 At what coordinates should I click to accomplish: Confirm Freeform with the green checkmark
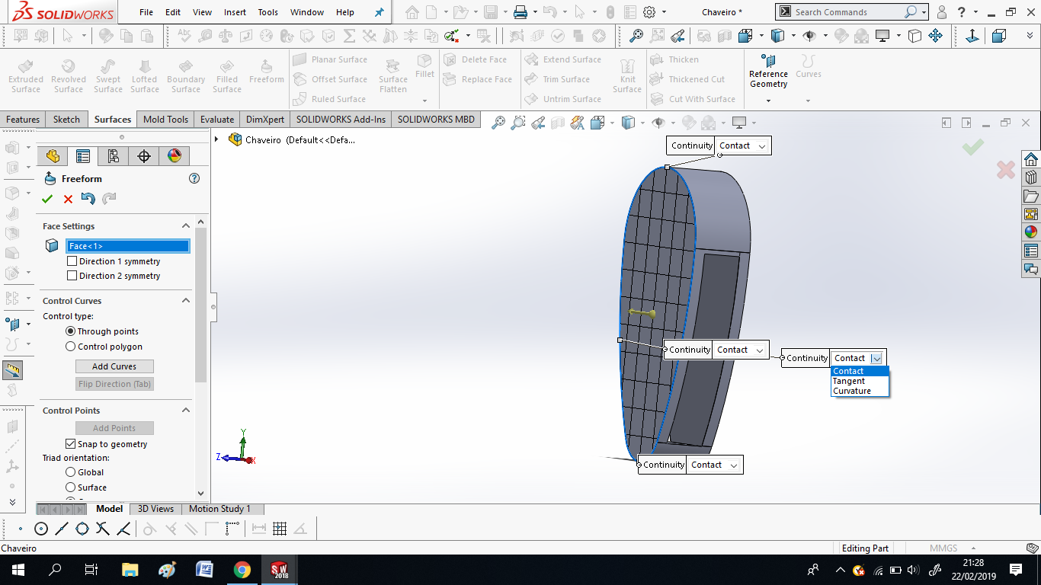click(47, 198)
